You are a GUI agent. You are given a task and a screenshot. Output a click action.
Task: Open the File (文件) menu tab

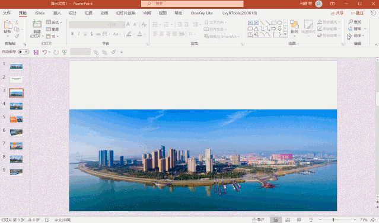pos(7,13)
